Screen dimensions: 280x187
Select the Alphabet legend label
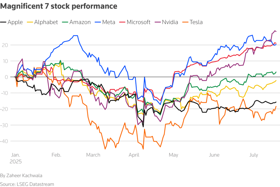pyautogui.click(x=46, y=22)
